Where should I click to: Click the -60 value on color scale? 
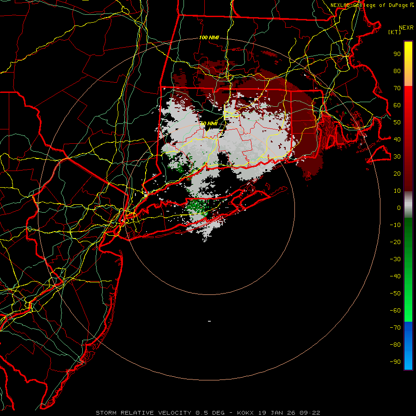click(395, 311)
